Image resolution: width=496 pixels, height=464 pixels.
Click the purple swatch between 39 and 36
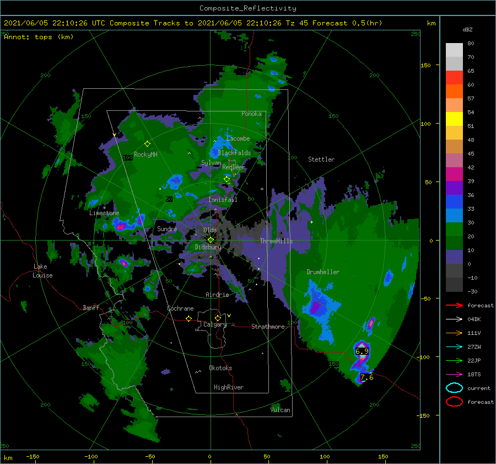[454, 188]
